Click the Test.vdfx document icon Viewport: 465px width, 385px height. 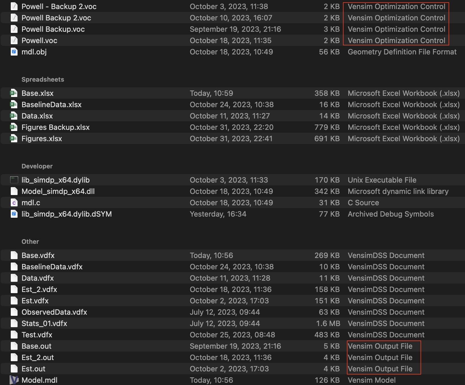tap(14, 335)
